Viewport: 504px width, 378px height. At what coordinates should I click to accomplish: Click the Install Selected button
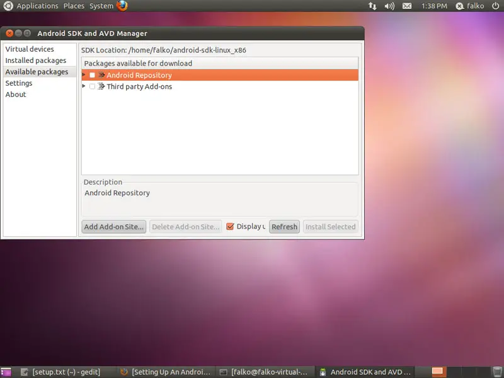point(330,227)
